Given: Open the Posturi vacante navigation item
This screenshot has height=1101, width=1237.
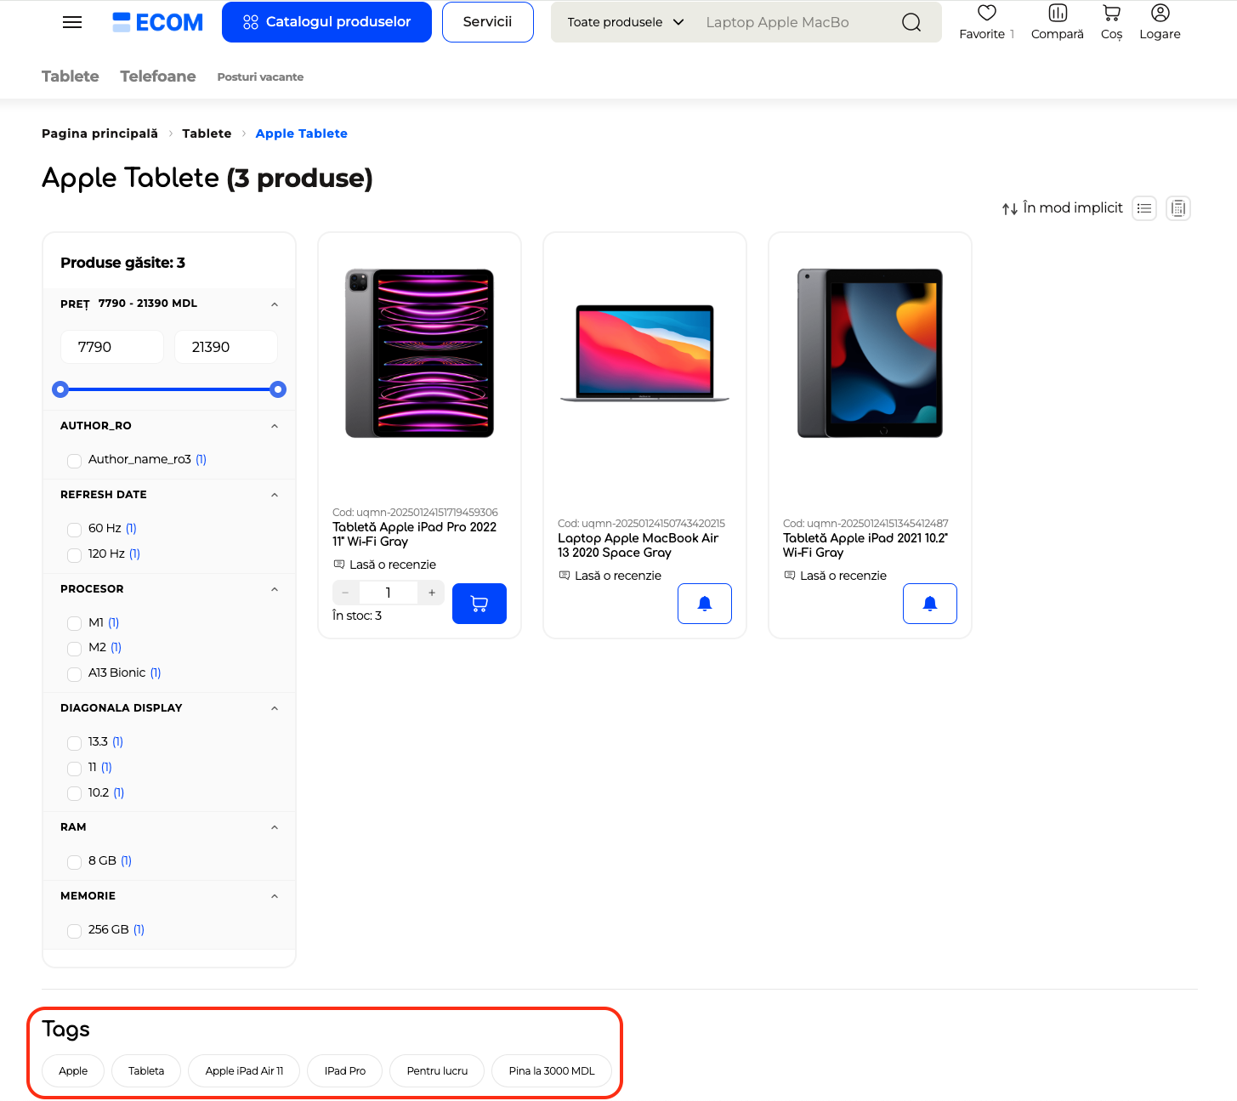Looking at the screenshot, I should 260,77.
